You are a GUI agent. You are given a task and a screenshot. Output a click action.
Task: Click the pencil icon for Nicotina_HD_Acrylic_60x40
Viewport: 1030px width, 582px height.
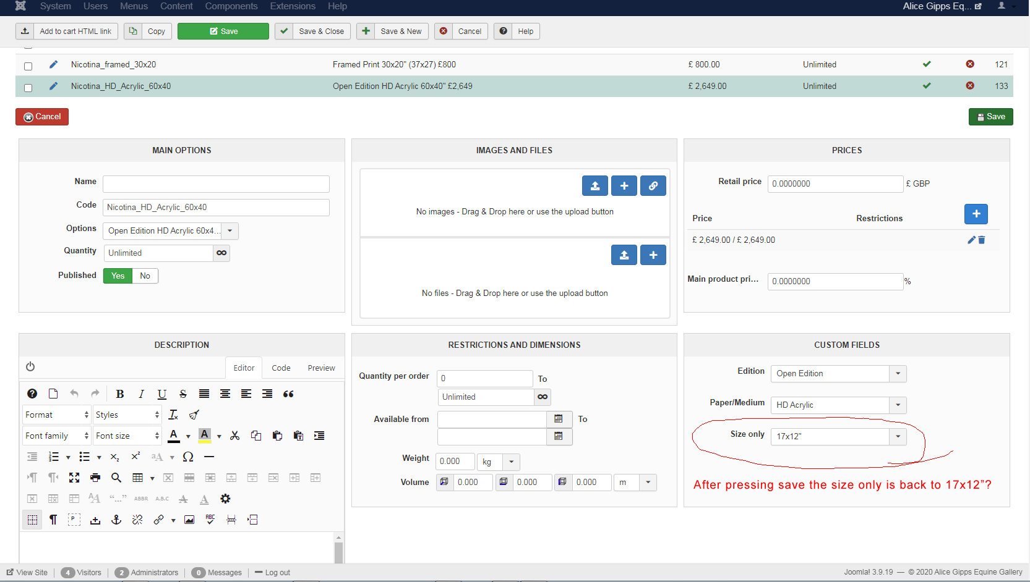point(54,86)
